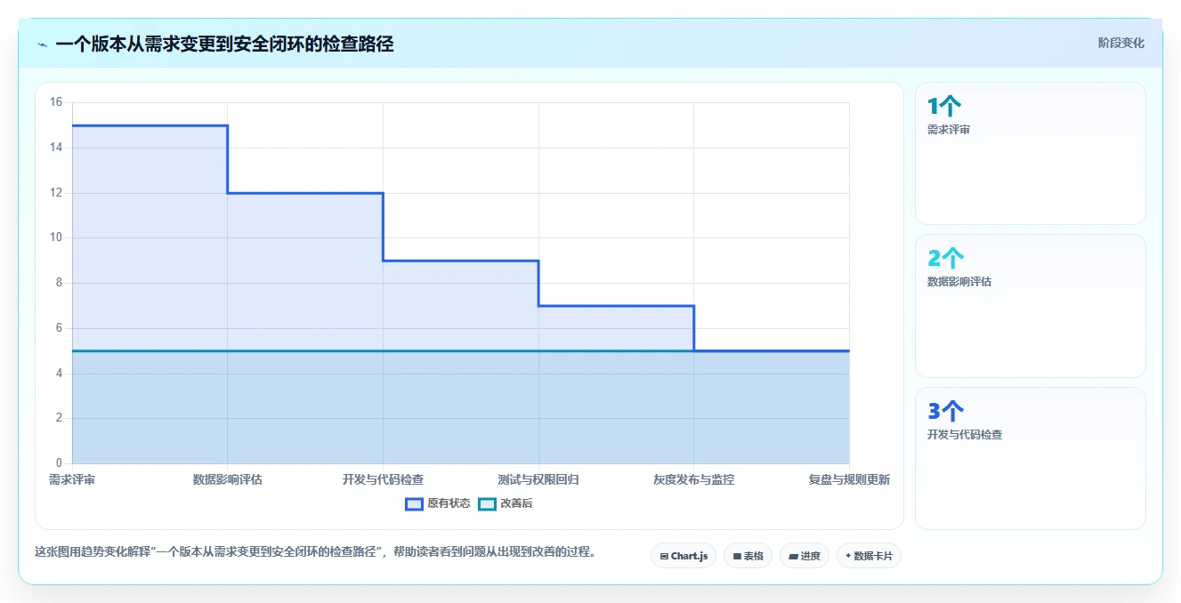
Task: Open the 1个 需求评审 card
Action: (x=1030, y=153)
